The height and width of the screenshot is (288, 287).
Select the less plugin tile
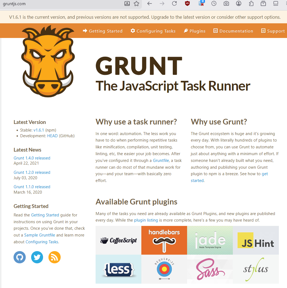click(119, 269)
